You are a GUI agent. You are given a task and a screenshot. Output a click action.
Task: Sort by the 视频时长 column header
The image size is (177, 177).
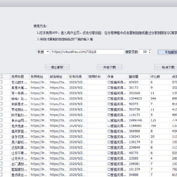tap(97, 77)
